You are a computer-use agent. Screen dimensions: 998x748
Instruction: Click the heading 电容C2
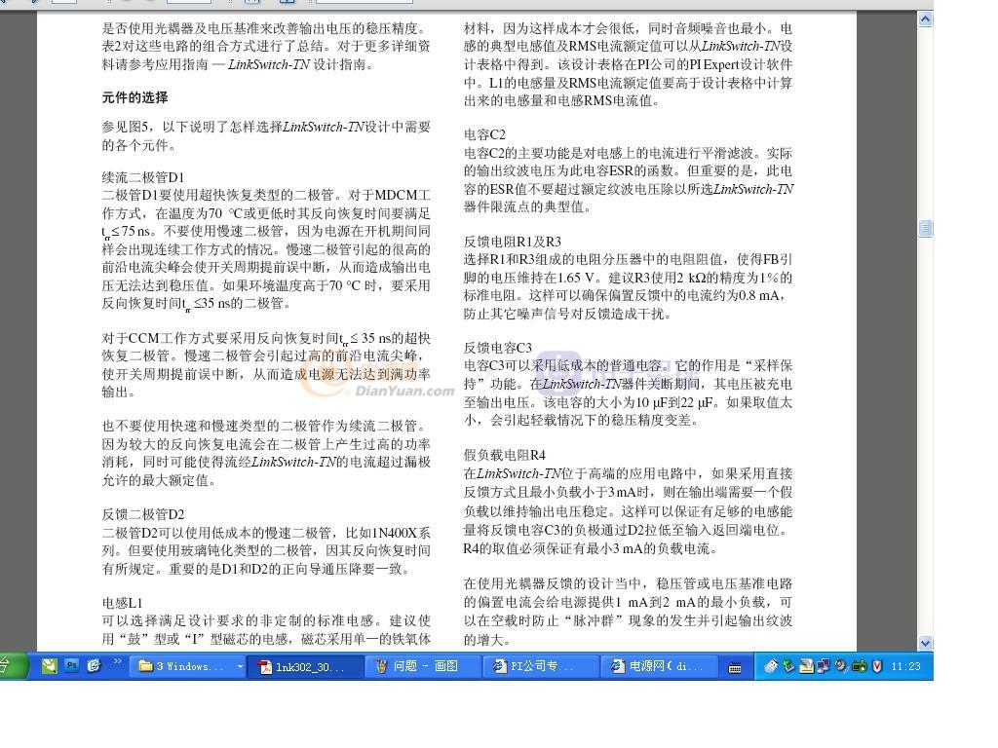coord(484,134)
